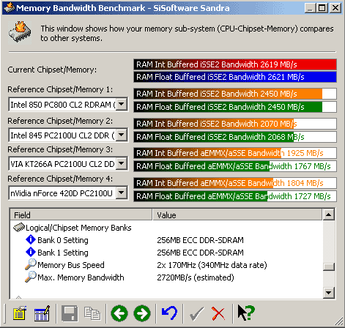The height and width of the screenshot is (328, 345).
Task: Click the Field column header
Action: point(81,215)
